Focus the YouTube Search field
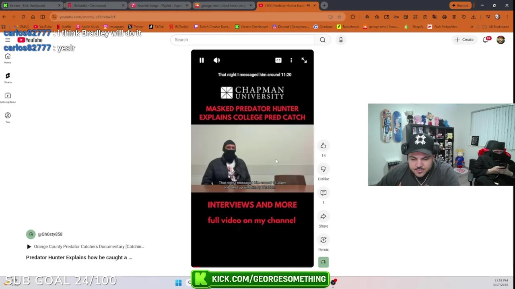Image resolution: width=515 pixels, height=289 pixels. (x=242, y=40)
